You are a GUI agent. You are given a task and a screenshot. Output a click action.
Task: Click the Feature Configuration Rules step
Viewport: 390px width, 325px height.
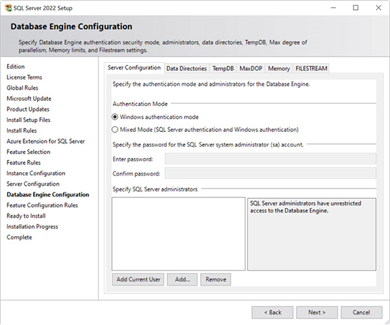click(x=42, y=205)
